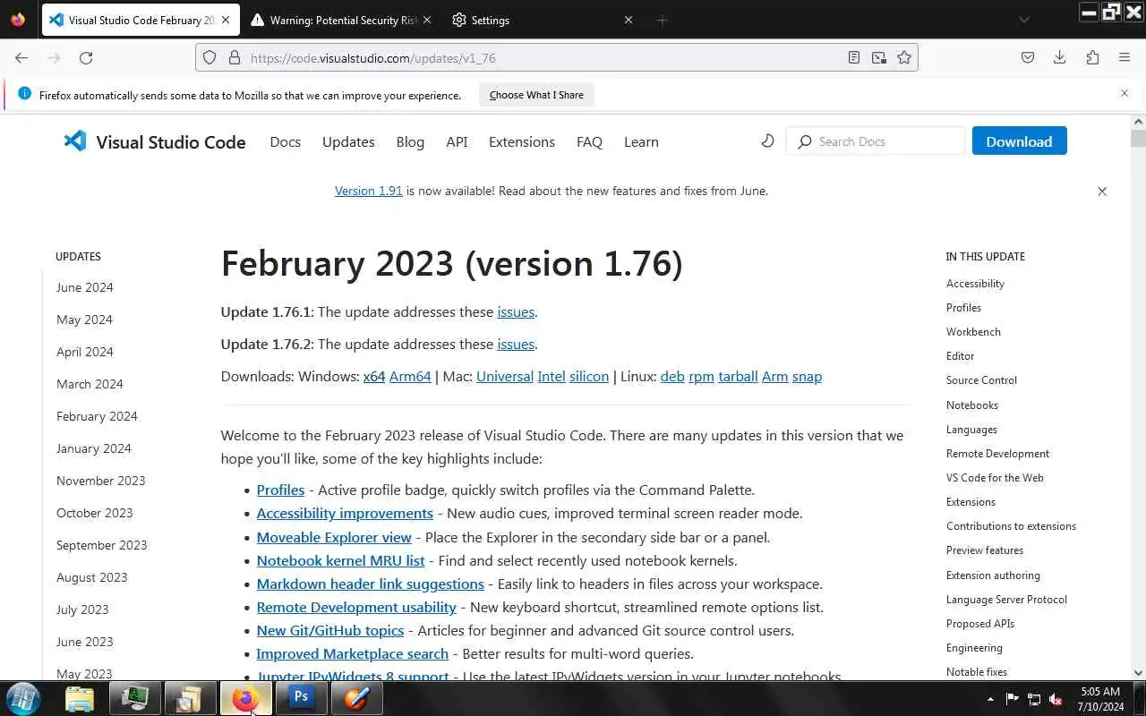Jump to Remote Development section
1146x716 pixels.
[x=997, y=454]
